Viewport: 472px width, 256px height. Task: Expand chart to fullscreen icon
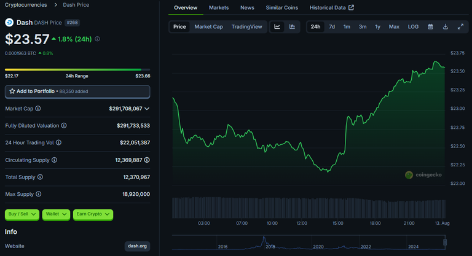pyautogui.click(x=460, y=27)
